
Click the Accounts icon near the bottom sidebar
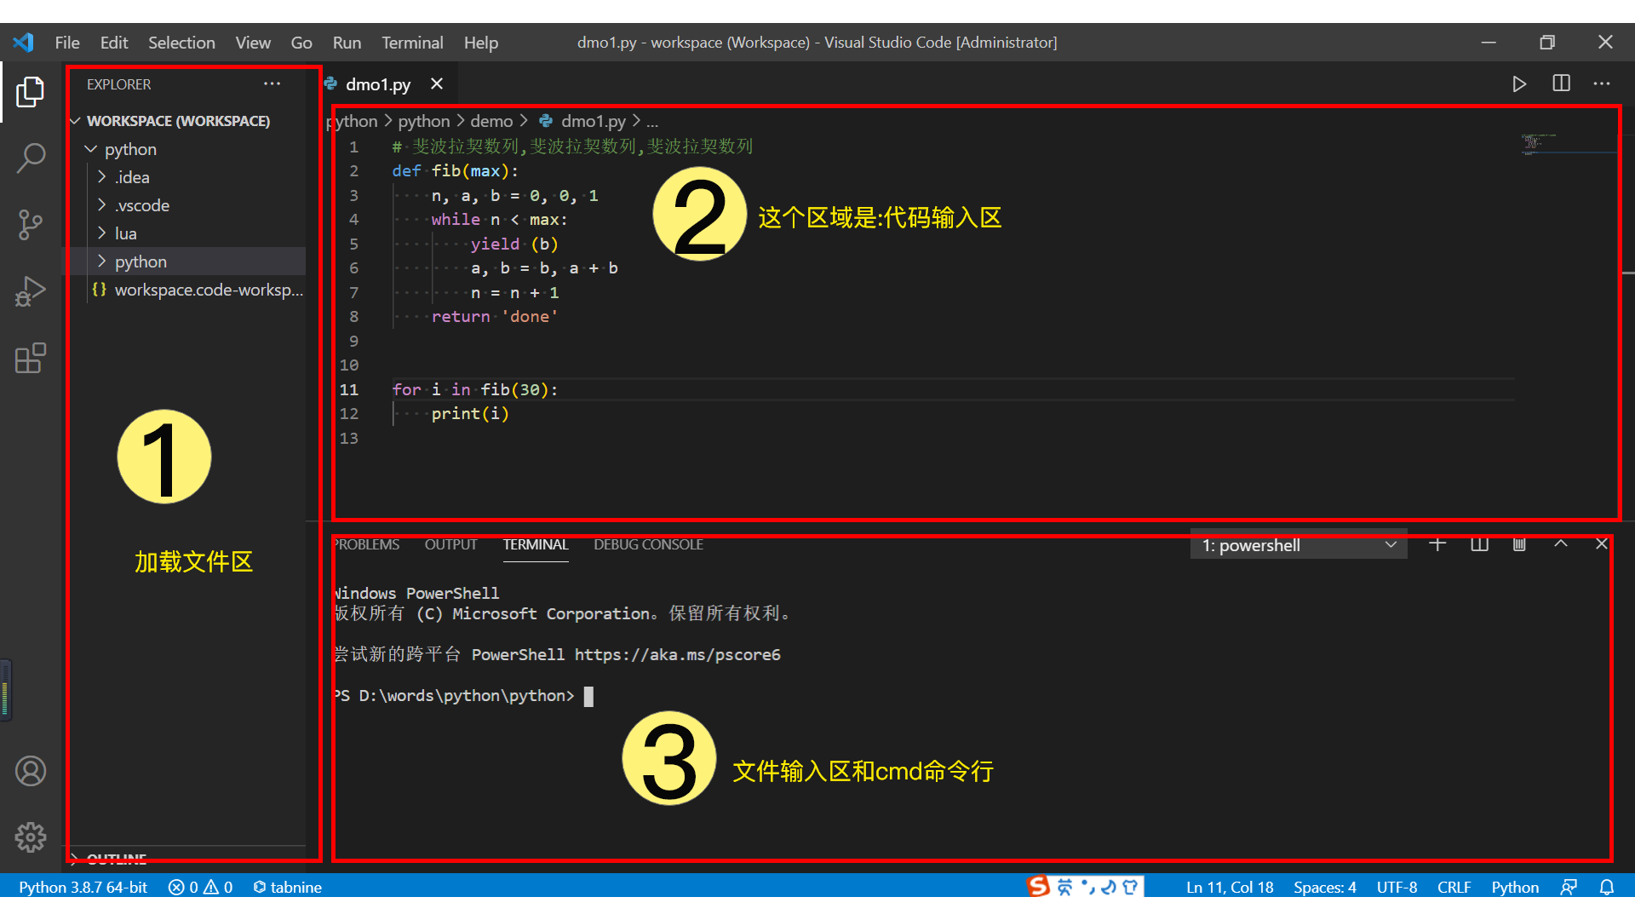(31, 771)
